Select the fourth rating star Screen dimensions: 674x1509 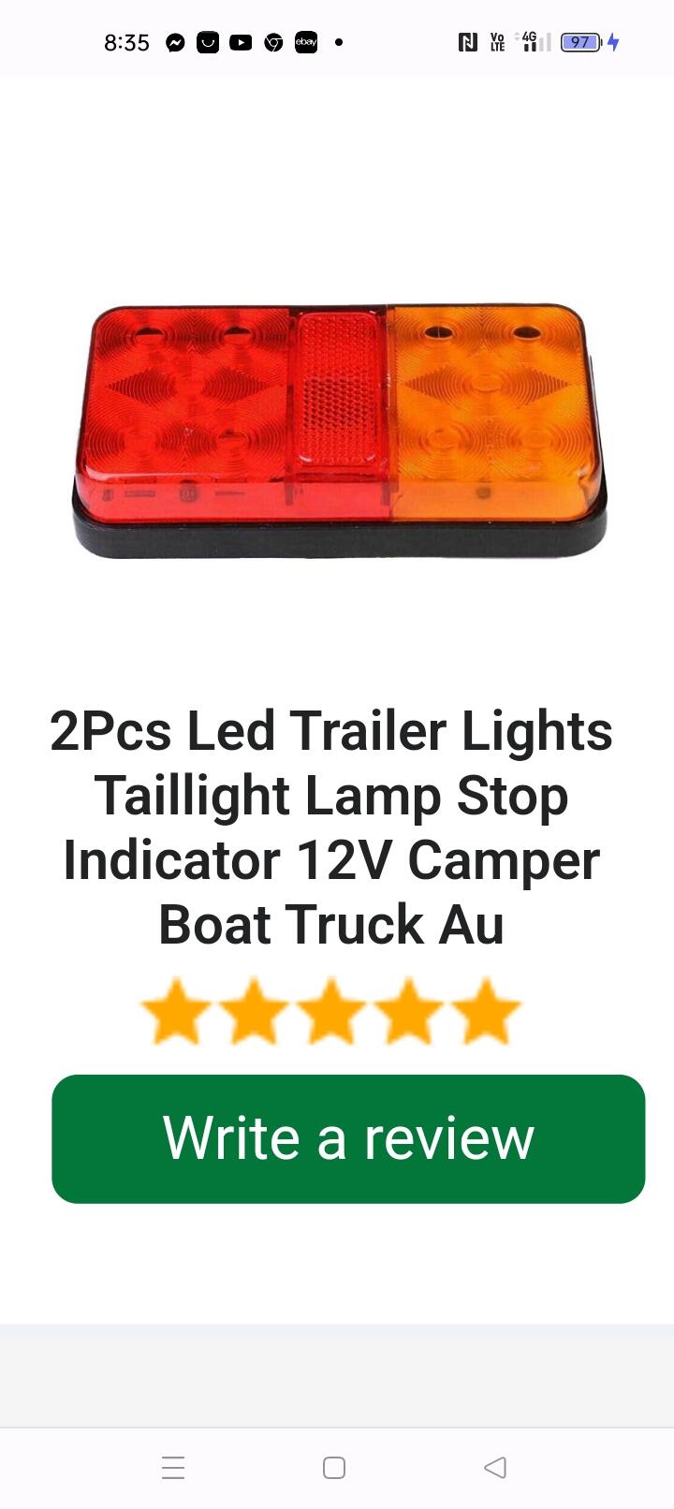click(409, 1011)
